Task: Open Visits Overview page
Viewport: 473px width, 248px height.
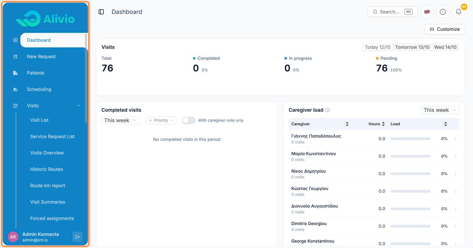Action: point(47,153)
